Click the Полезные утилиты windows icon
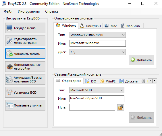The image size is (162, 136). click(x=9, y=105)
